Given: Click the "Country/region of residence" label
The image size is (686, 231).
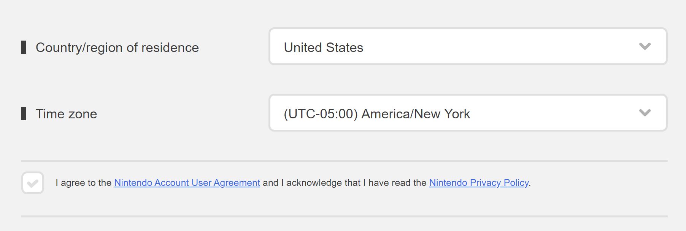Looking at the screenshot, I should pyautogui.click(x=117, y=47).
